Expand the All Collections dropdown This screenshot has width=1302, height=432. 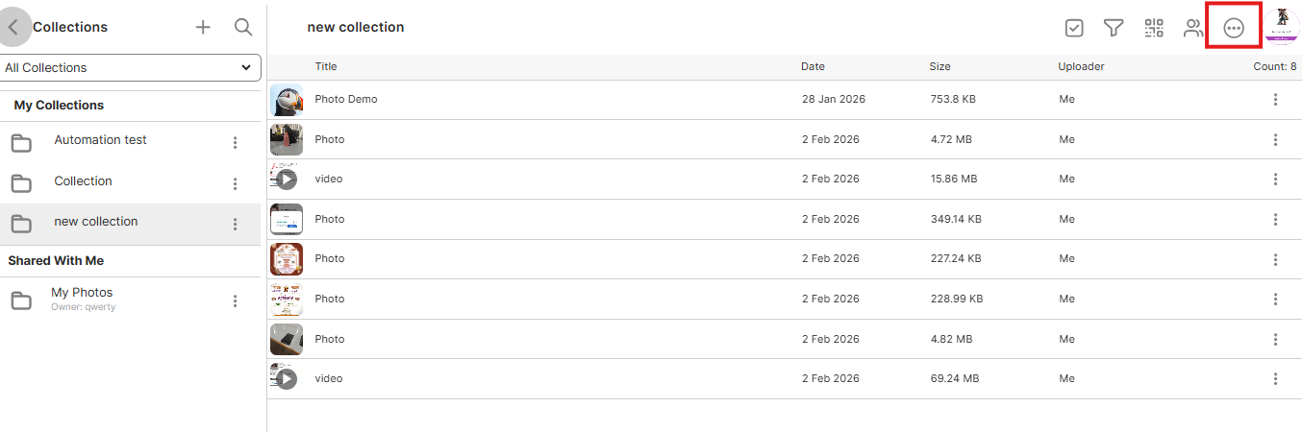point(131,68)
